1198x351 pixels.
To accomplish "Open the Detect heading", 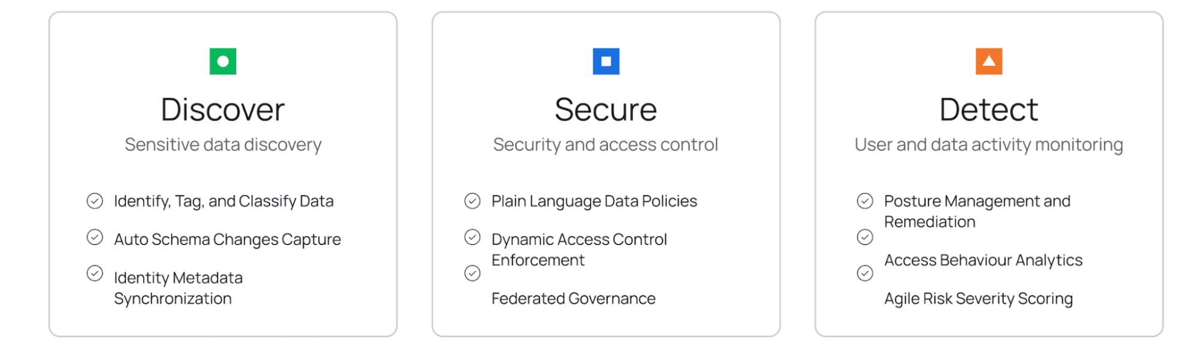I will (989, 110).
